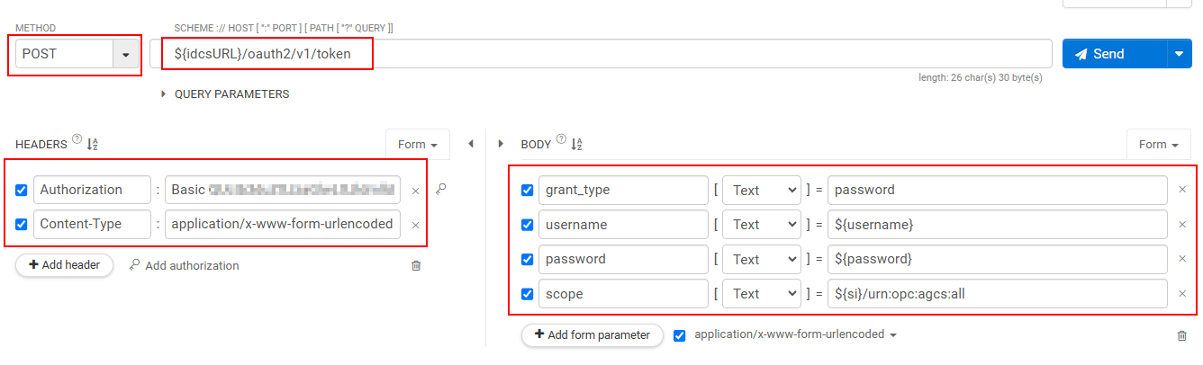
Task: Open the Send button options arrow
Action: (x=1180, y=54)
